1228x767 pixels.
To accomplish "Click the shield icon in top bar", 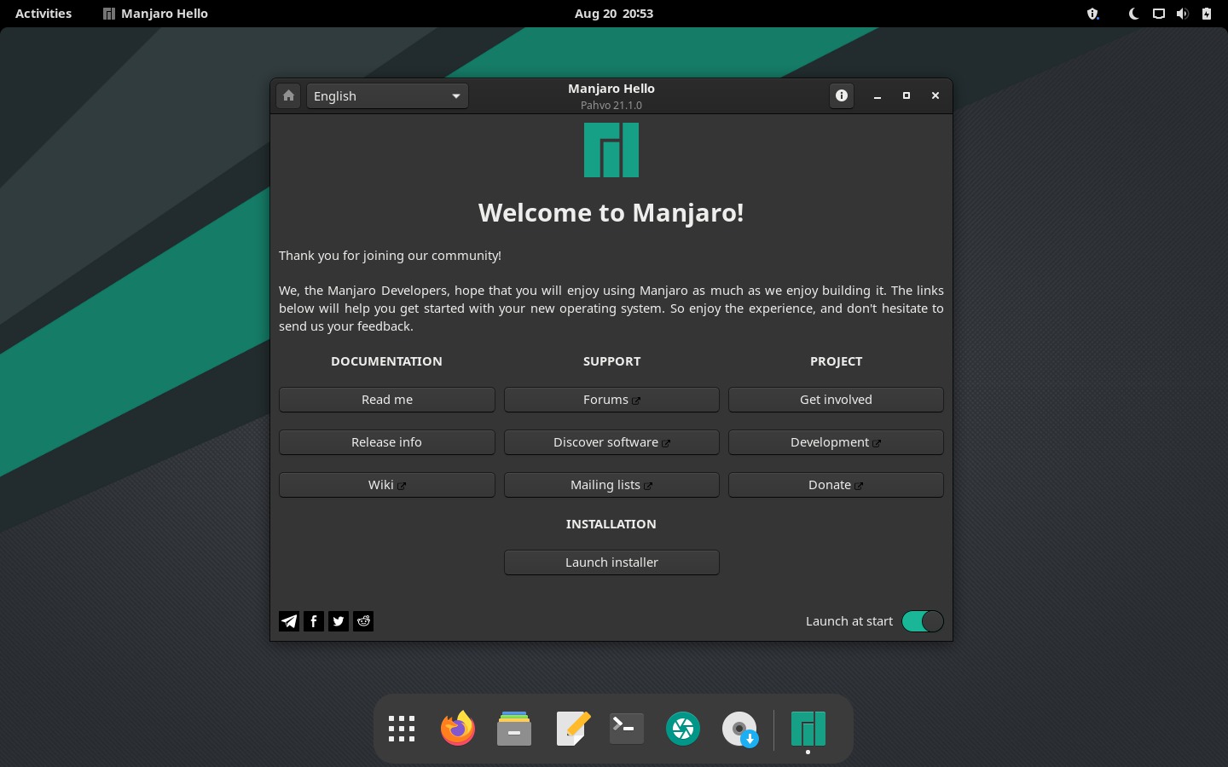I will coord(1092,14).
